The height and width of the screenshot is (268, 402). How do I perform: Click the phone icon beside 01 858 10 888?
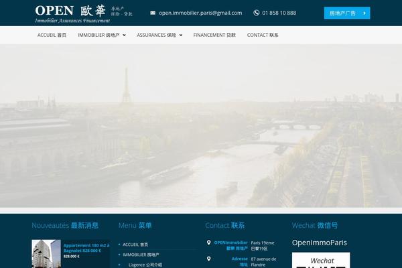(x=256, y=13)
